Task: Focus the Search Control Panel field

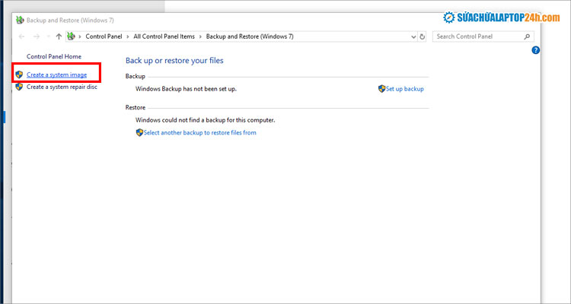Action: point(477,36)
